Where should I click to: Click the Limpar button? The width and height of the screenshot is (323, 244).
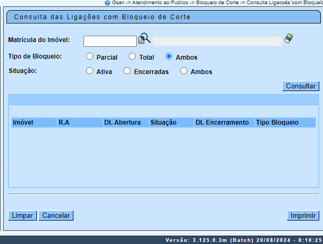coord(22,216)
